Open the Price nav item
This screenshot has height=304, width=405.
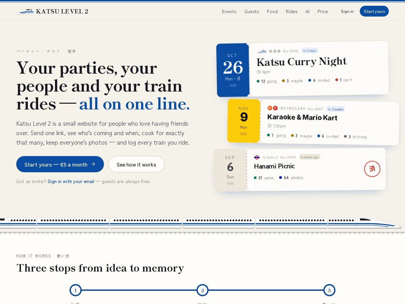[x=323, y=11]
